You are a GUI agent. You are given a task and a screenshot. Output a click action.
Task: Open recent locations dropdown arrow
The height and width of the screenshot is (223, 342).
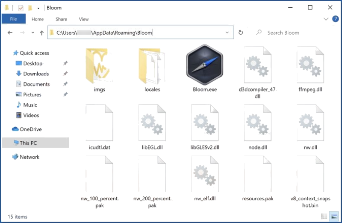coord(33,33)
